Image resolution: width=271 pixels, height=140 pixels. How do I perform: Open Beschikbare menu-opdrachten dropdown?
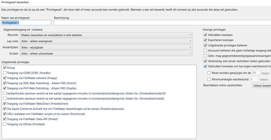click(x=261, y=86)
